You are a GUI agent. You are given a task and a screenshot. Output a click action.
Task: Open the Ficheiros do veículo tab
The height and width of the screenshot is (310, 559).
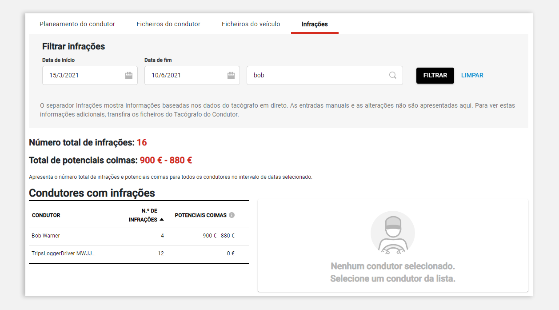(251, 24)
